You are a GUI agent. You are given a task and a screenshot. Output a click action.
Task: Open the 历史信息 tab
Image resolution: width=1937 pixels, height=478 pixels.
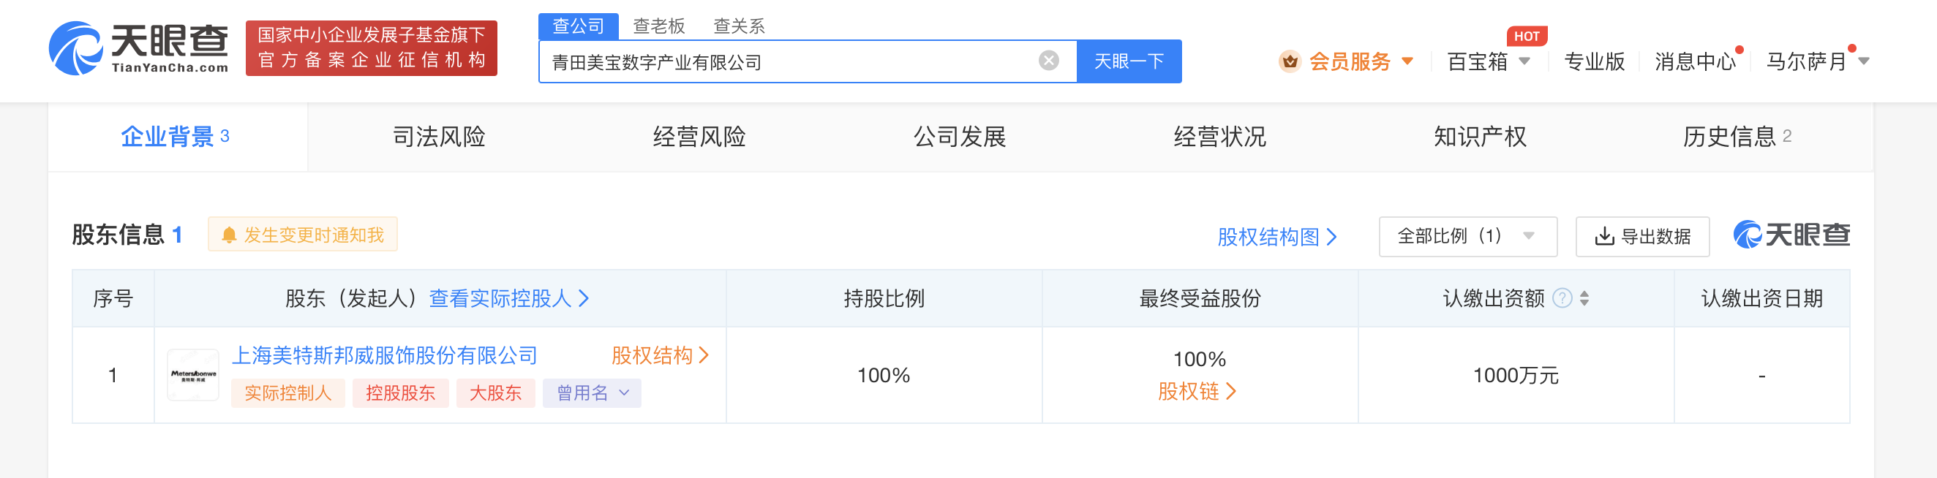pos(1737,137)
